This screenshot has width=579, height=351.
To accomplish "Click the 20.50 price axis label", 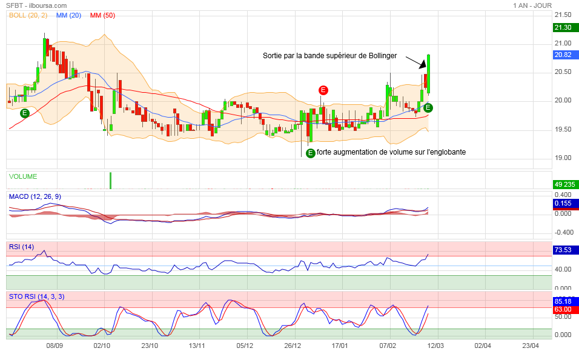I will click(563, 72).
